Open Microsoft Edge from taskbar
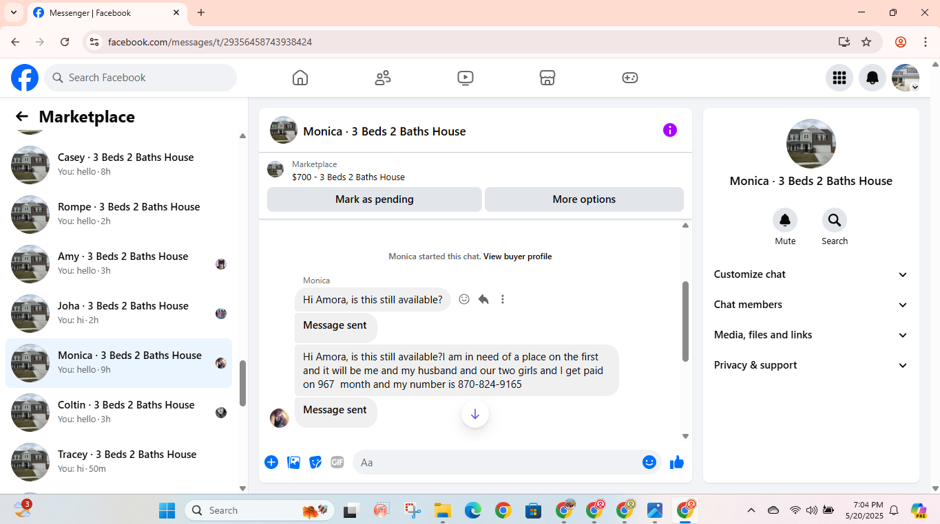 tap(472, 510)
